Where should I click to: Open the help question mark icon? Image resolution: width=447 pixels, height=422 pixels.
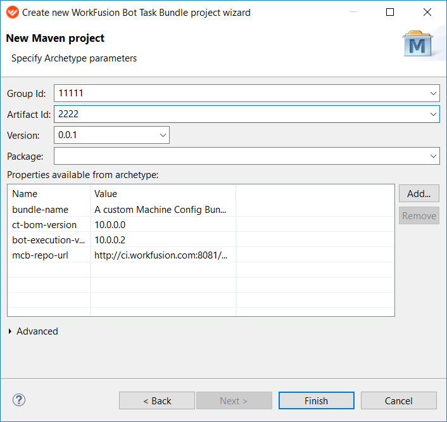(x=19, y=400)
